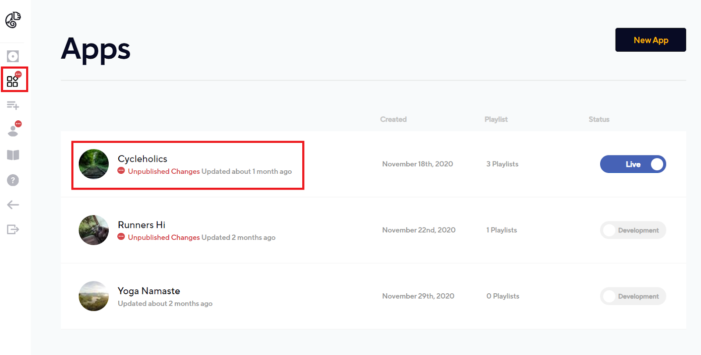701x355 pixels.
Task: Open the Yoga Namaste app name
Action: click(x=149, y=291)
